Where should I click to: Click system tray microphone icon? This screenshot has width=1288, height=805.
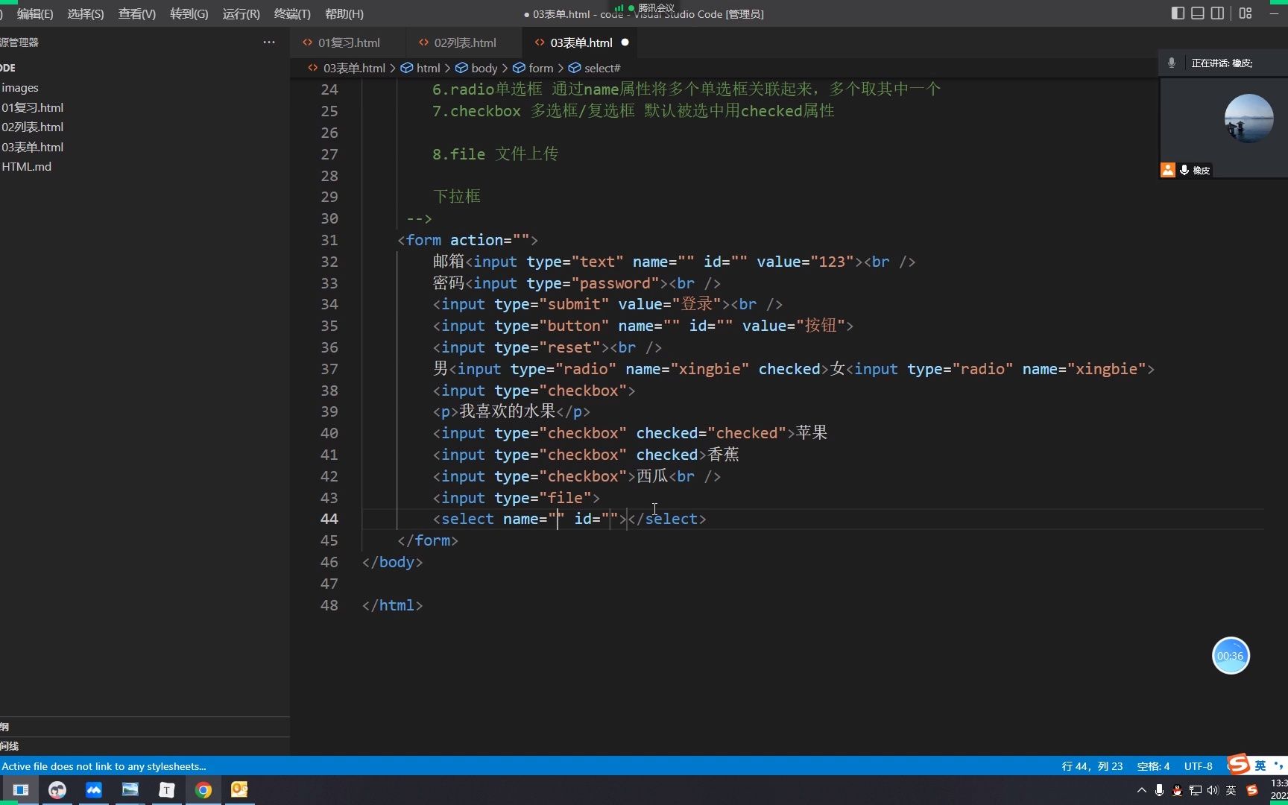[1159, 791]
